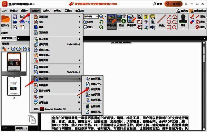The width and height of the screenshot is (207, 132).
Task: Click the 周长 perimeter measure tool
Action: click(x=200, y=22)
